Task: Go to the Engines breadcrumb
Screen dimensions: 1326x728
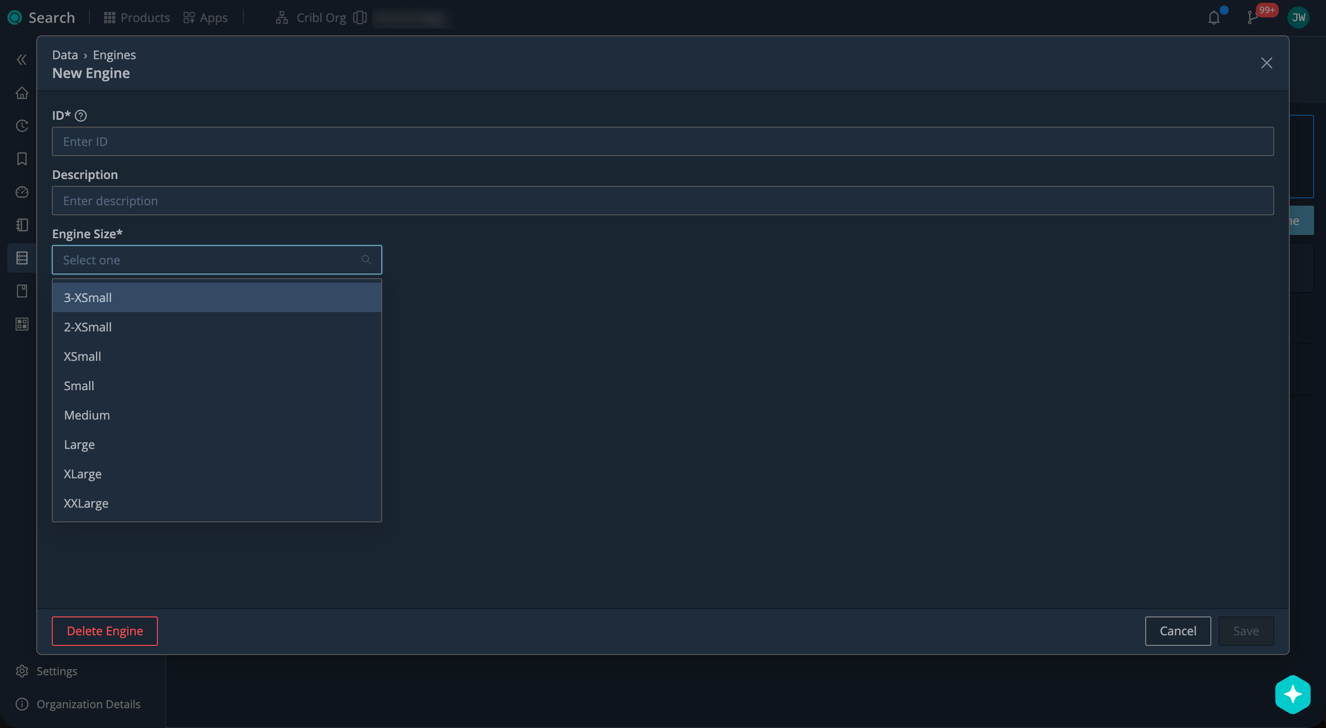Action: click(x=114, y=55)
